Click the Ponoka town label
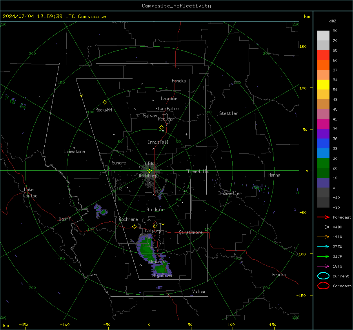The image size is (353, 330). (179, 81)
